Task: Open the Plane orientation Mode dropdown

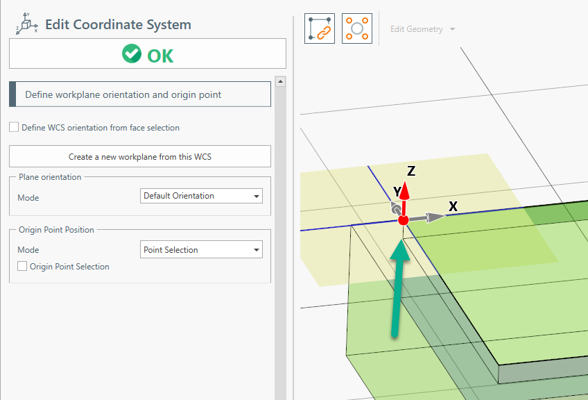Action: (x=201, y=196)
